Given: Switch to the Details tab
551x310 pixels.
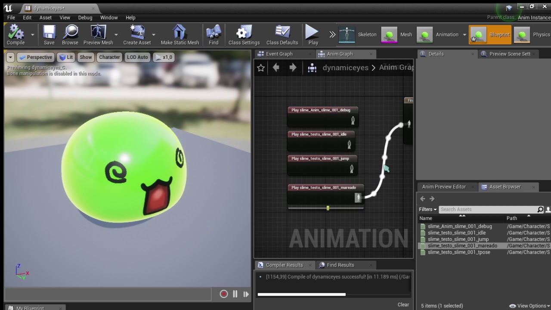Looking at the screenshot, I should 436,54.
